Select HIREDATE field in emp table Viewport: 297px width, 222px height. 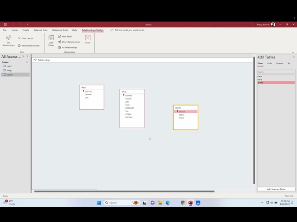coord(129,108)
